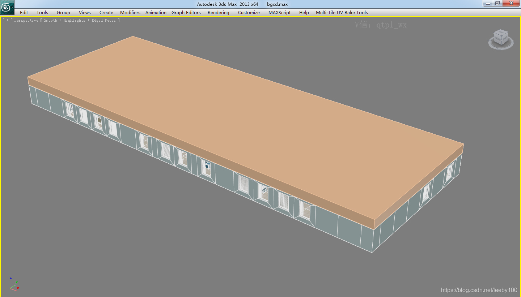Open the Views menu

tap(85, 12)
